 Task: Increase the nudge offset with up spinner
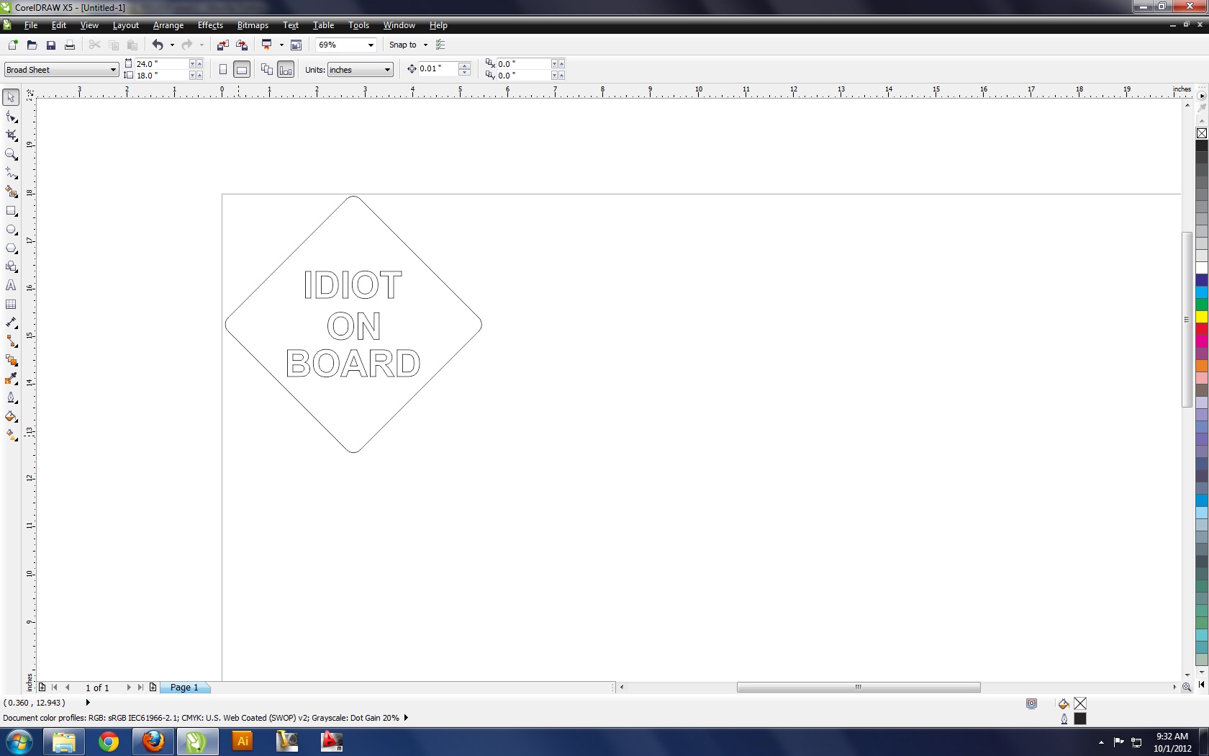click(465, 66)
